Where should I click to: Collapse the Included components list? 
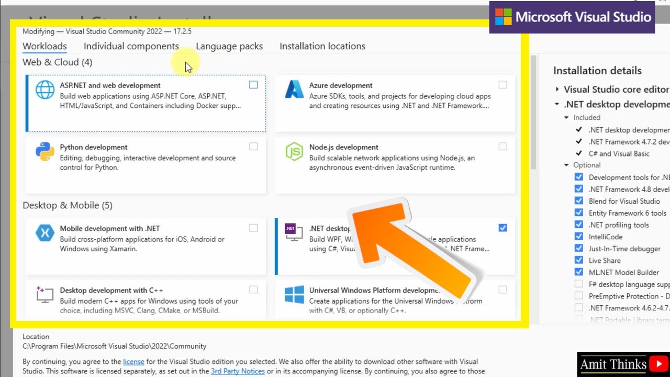pyautogui.click(x=566, y=118)
